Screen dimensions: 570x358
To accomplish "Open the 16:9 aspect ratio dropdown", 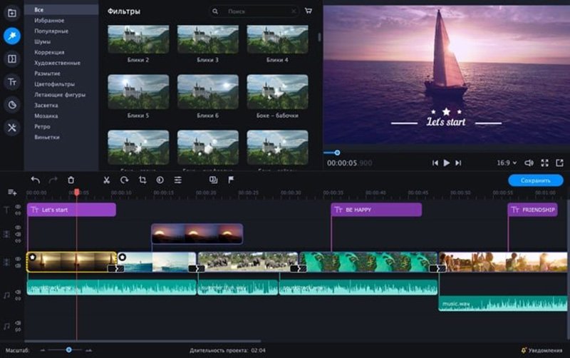I will (507, 163).
